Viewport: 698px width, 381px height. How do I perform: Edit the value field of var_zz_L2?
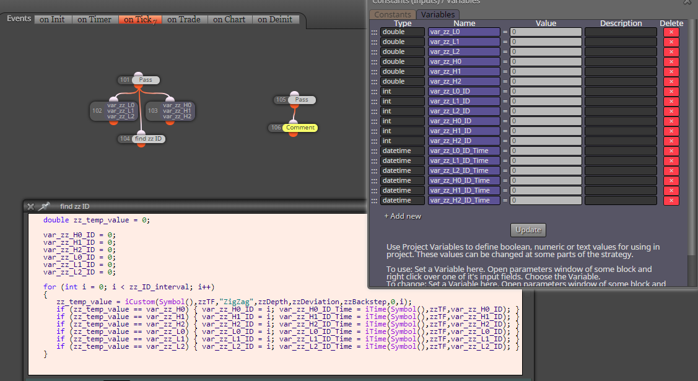[546, 51]
